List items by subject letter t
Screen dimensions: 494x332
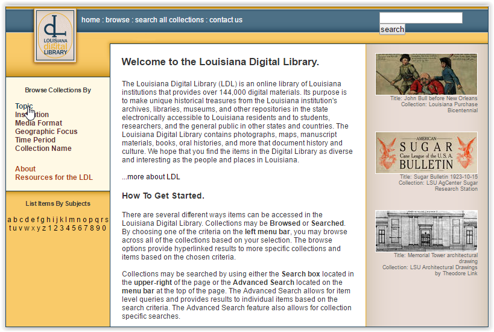pyautogui.click(x=10, y=228)
